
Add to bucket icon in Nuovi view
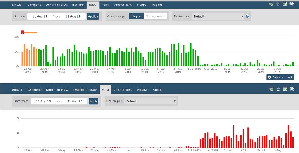[x=271, y=4]
